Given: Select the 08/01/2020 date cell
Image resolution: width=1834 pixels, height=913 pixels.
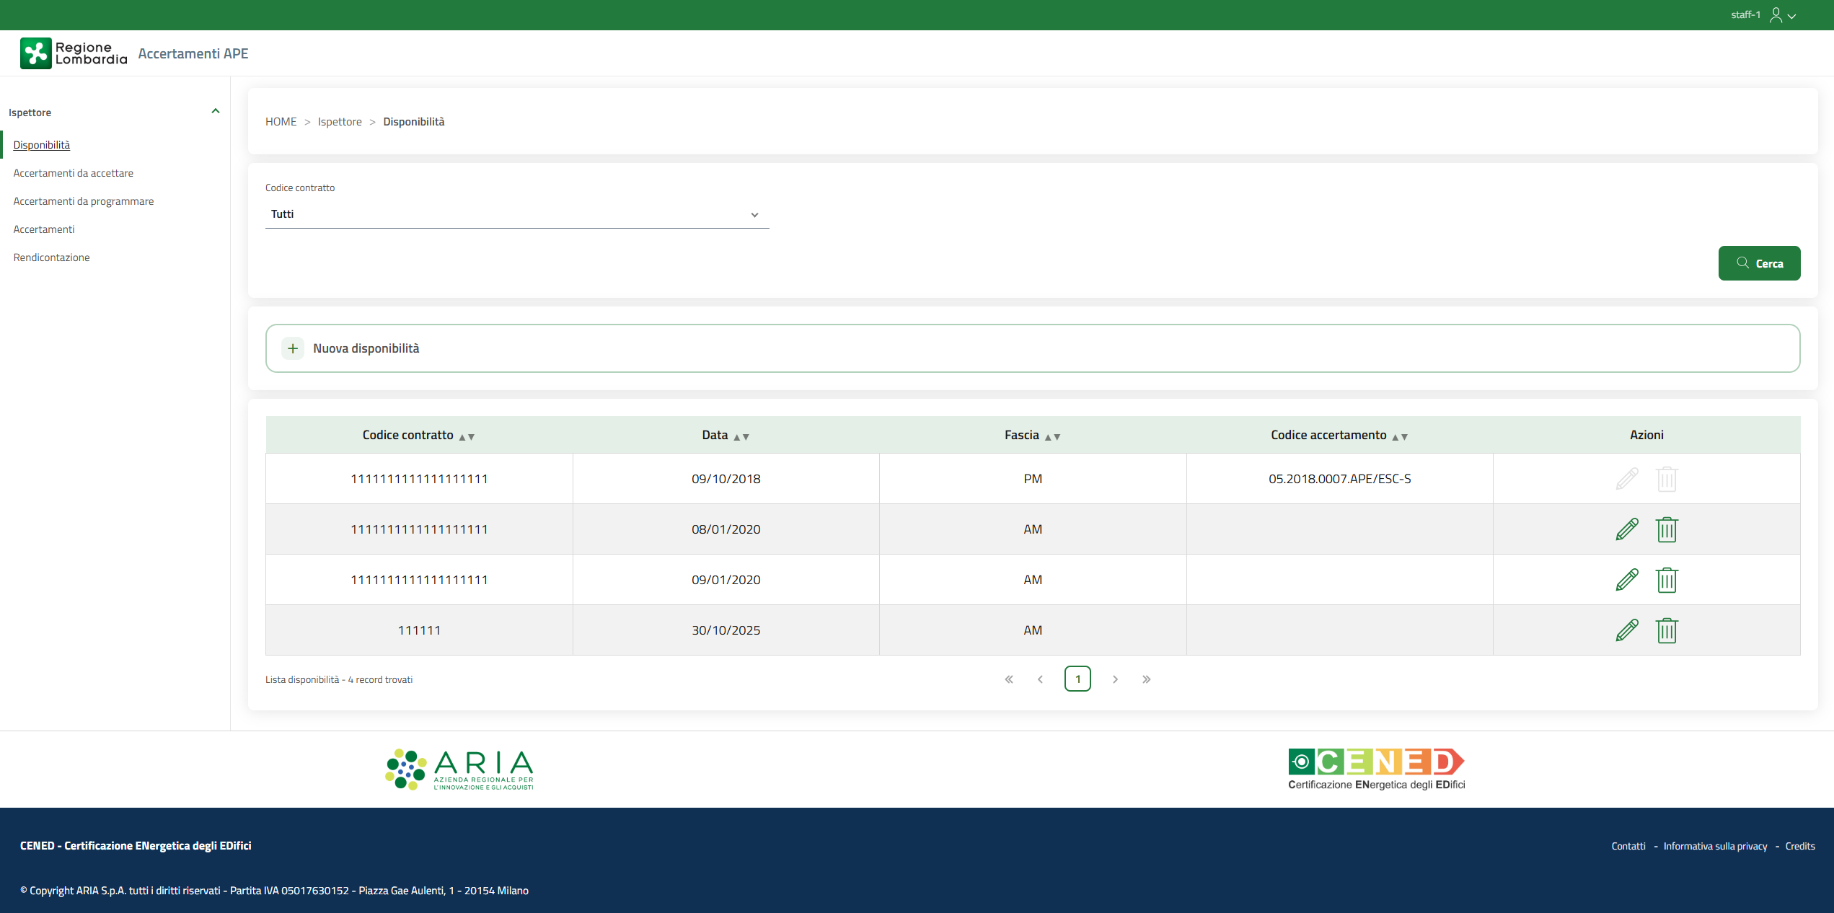Looking at the screenshot, I should (726, 529).
